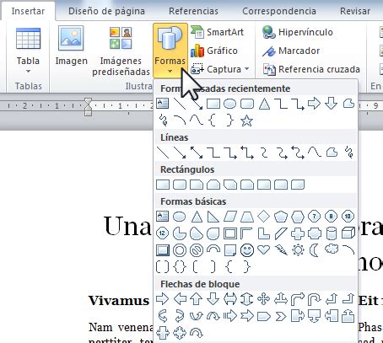The width and height of the screenshot is (383, 343).
Task: Pick the diamond shape in basic shapes
Action: point(263,217)
